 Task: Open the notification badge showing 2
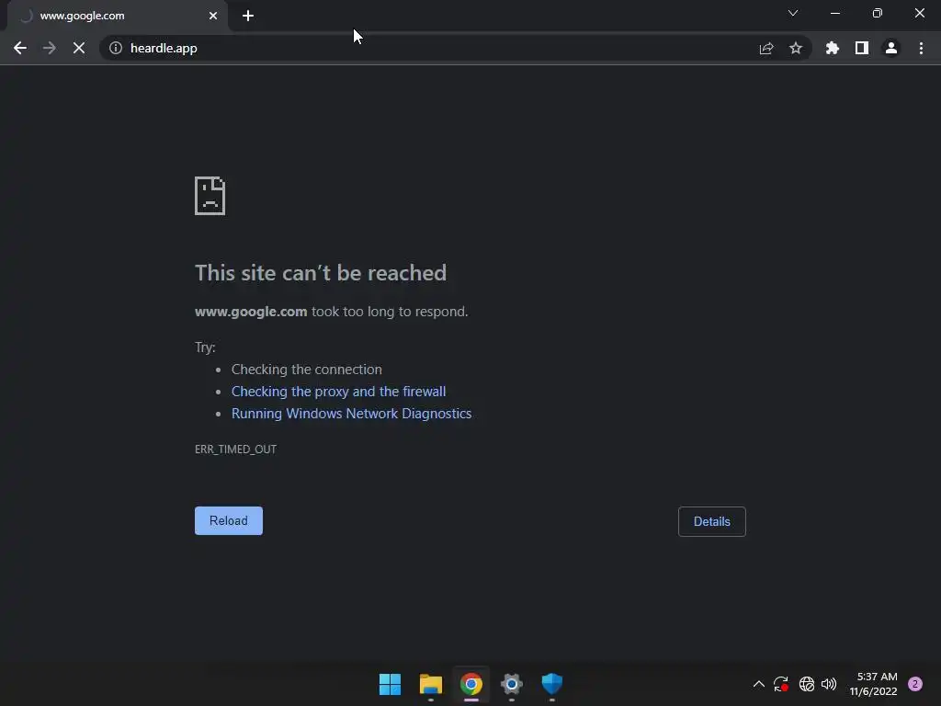[915, 684]
